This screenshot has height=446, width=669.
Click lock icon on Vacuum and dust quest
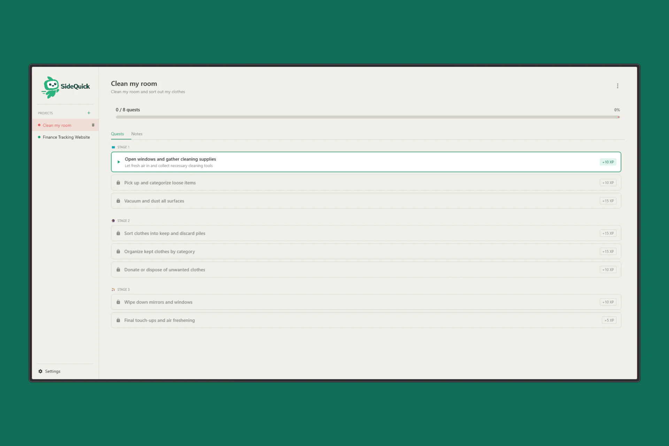click(118, 201)
